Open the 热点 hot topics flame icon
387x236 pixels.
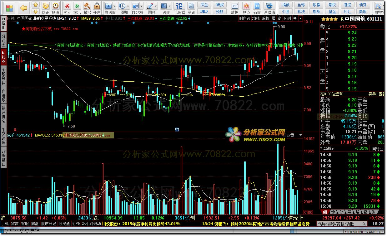(x=246, y=8)
